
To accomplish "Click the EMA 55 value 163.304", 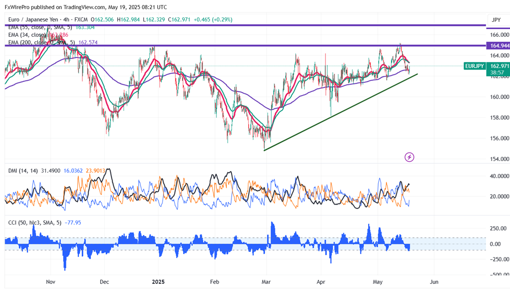I will pyautogui.click(x=85, y=27).
